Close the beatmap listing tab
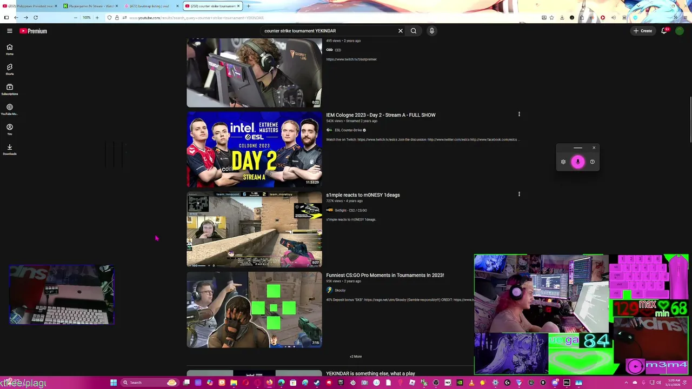This screenshot has width=692, height=389. (176, 6)
